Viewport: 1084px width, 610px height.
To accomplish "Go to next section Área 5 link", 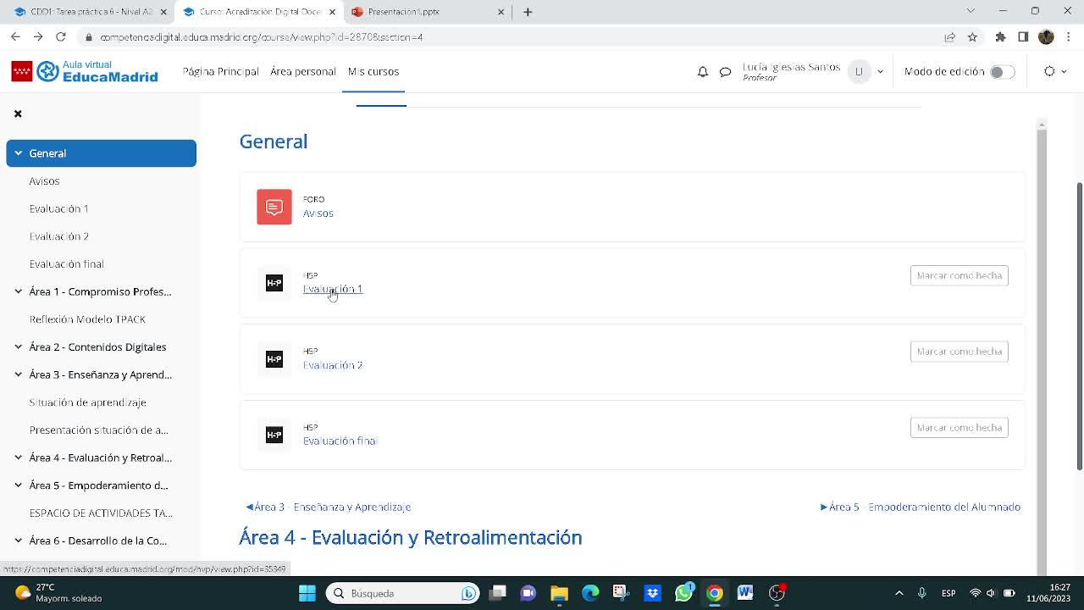I will point(921,507).
